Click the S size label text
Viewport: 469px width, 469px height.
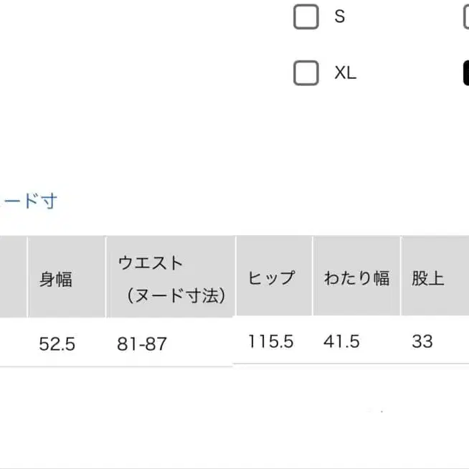[x=339, y=17]
